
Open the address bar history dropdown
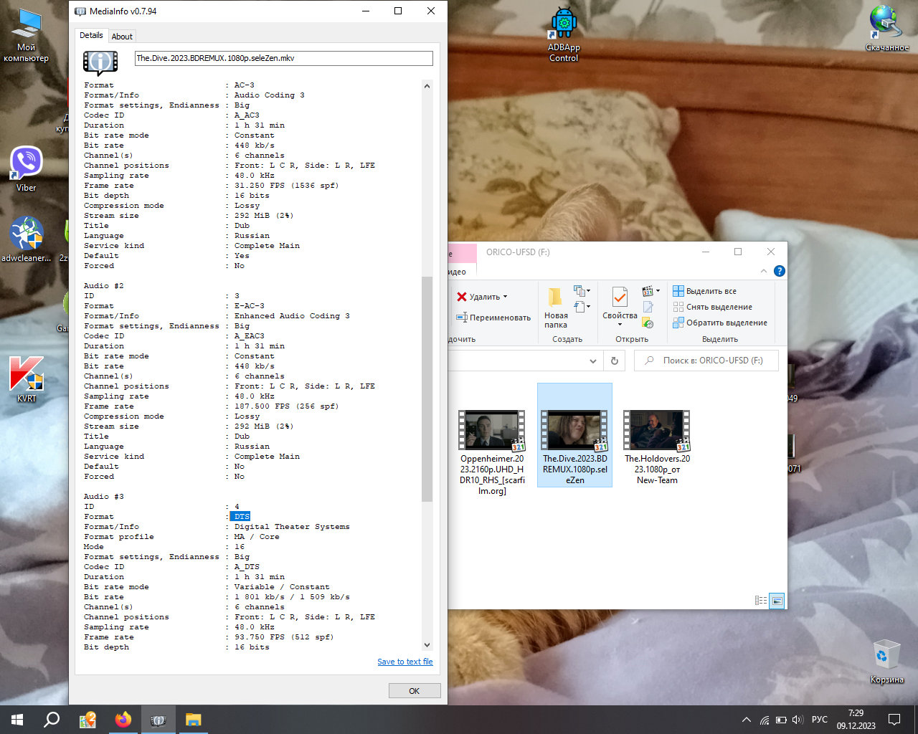click(x=593, y=361)
